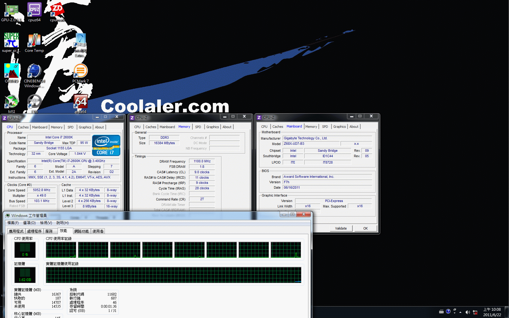Launch the CINEBENCH Windows shortcut
Image resolution: width=509 pixels, height=318 pixels.
click(x=34, y=76)
